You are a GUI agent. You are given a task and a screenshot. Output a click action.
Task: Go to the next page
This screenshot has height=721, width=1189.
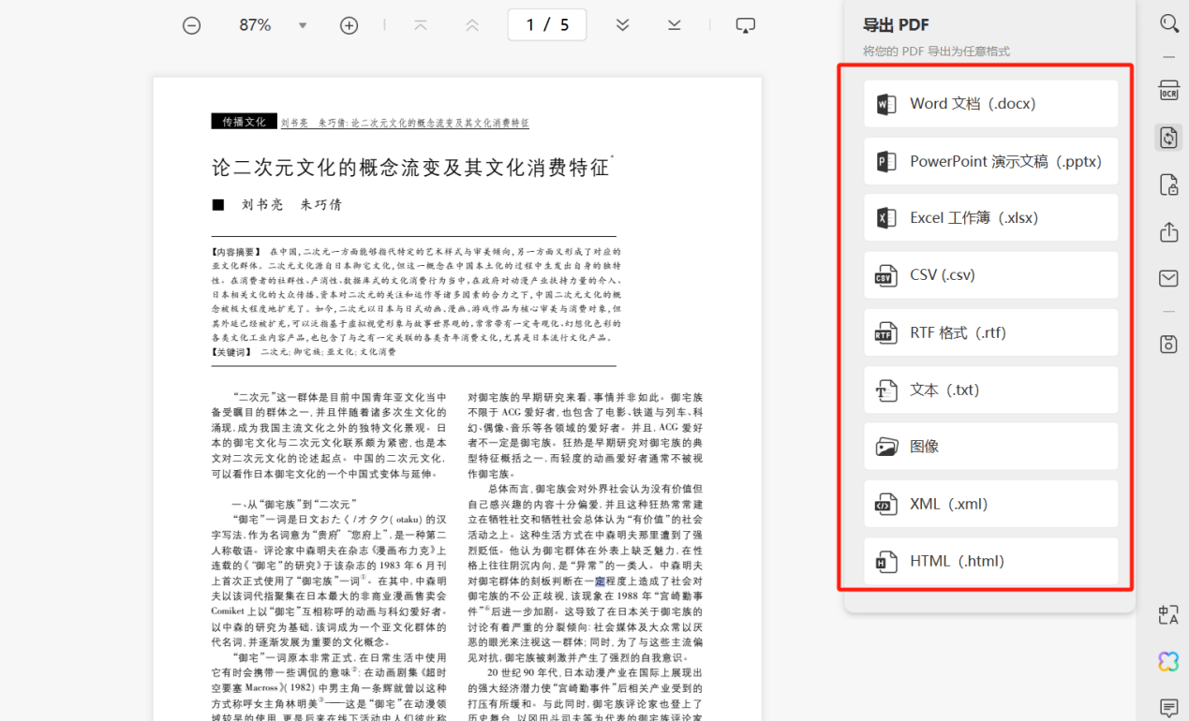pyautogui.click(x=622, y=25)
